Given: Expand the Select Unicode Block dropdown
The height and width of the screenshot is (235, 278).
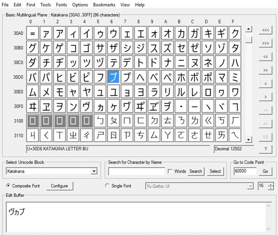Looking at the screenshot, I should 94,171.
